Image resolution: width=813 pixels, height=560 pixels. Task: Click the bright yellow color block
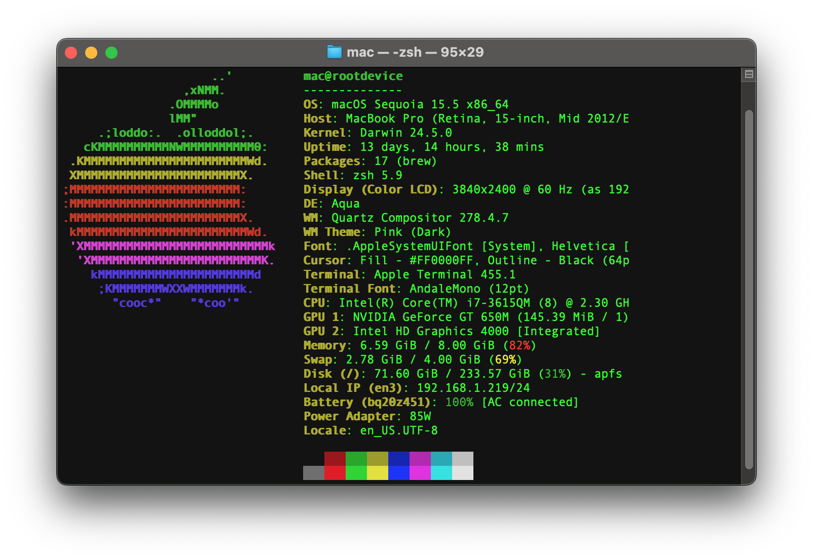point(378,473)
